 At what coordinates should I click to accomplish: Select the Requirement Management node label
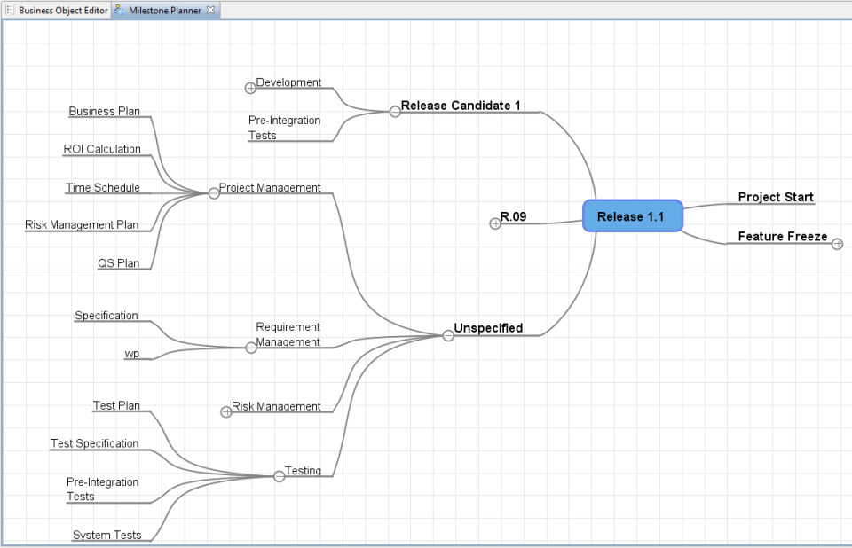click(288, 334)
